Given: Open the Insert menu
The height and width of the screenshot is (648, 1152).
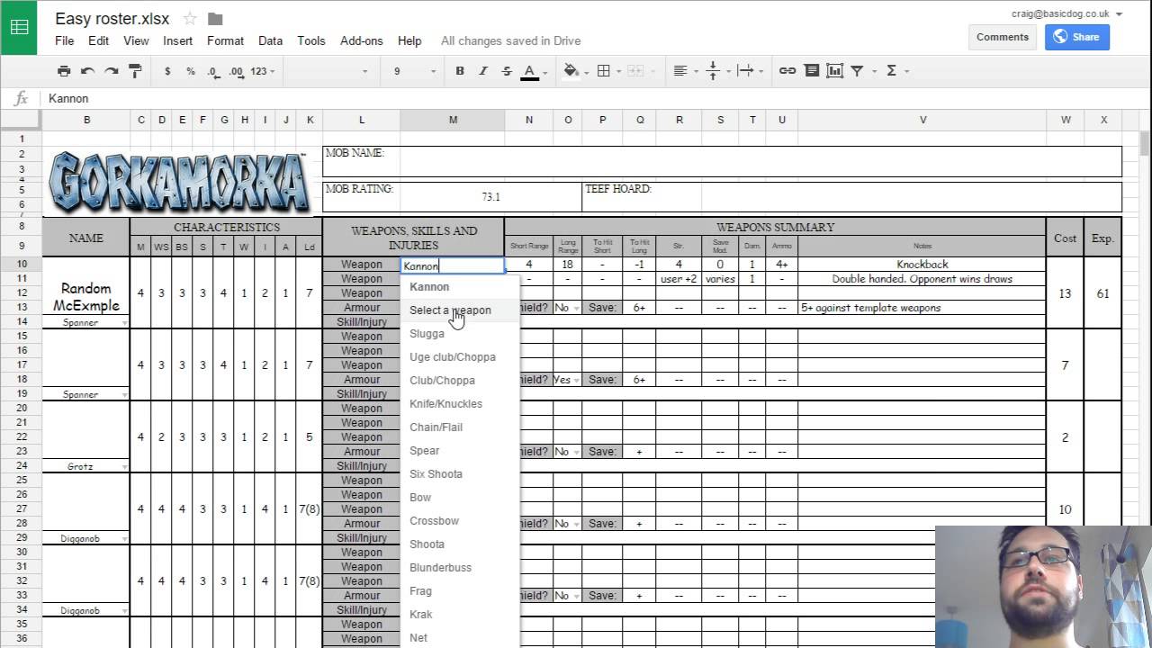Looking at the screenshot, I should [x=178, y=40].
